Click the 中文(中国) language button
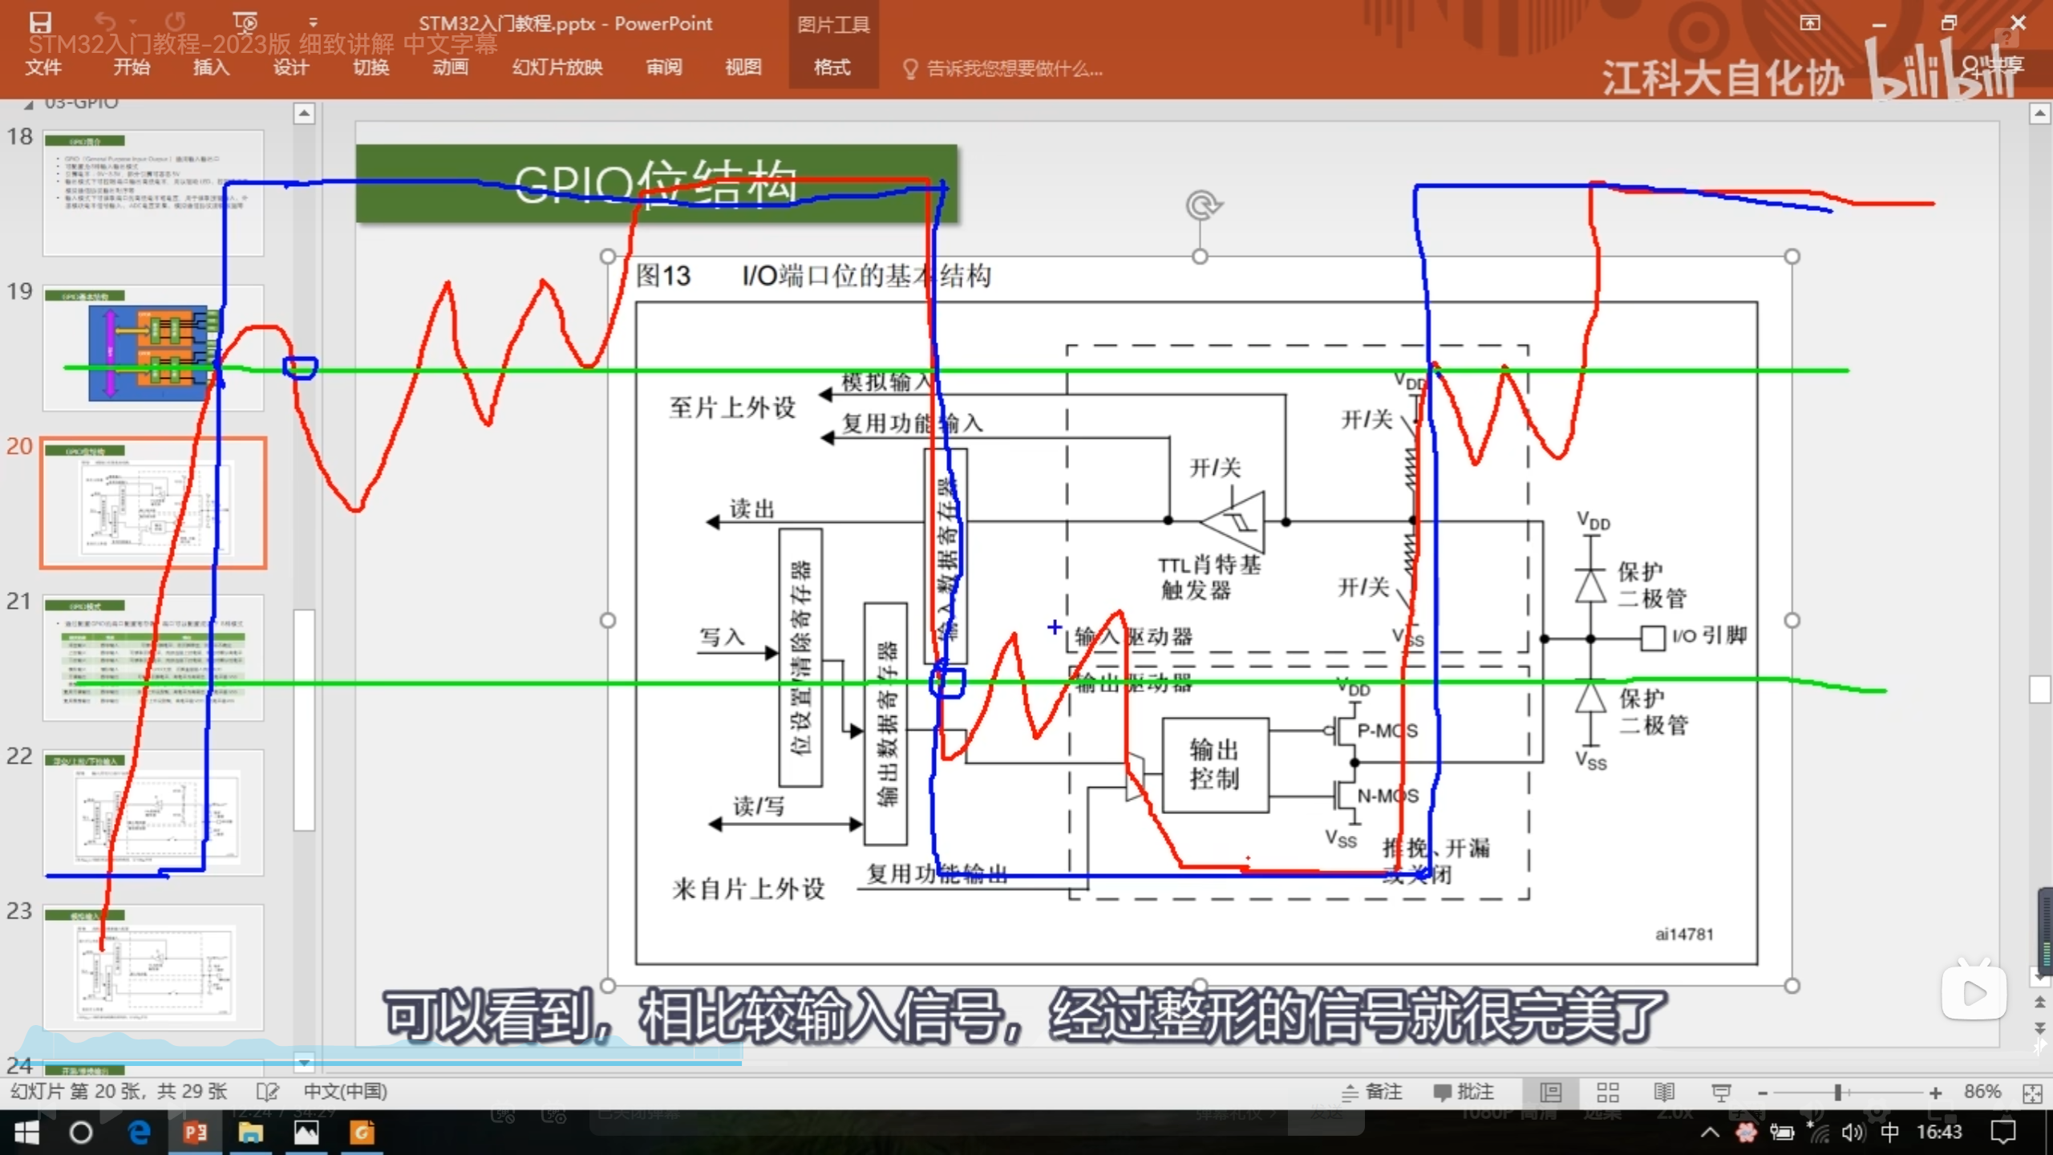Screen dimensions: 2053x1155 [345, 1092]
